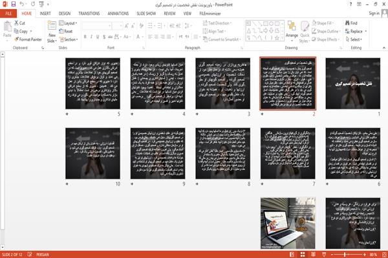Activate the Format Painter

28,39
